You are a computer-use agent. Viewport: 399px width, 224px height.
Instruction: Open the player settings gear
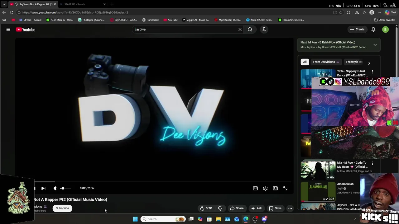click(265, 188)
